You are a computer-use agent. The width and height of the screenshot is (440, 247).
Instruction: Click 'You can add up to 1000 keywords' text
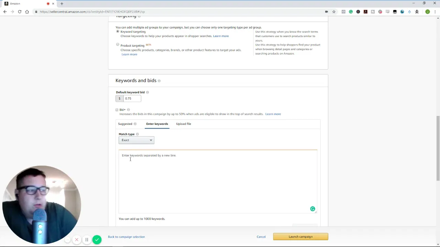pyautogui.click(x=142, y=219)
